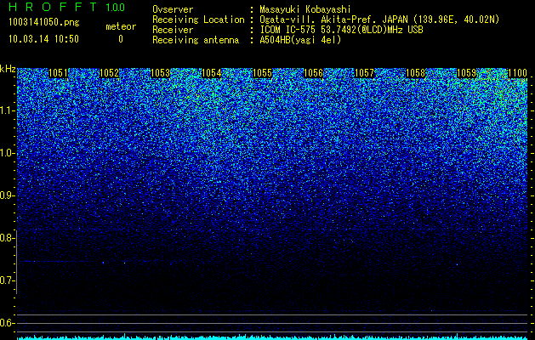535x340 pixels.
Task: Click the 1054 time marker
Action: pos(212,73)
